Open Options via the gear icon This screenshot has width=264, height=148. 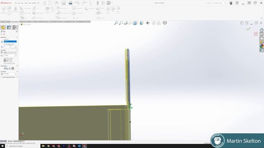point(108,3)
